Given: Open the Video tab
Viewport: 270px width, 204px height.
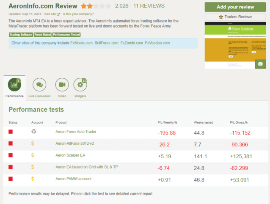Looking at the screenshot, I should (62, 88).
